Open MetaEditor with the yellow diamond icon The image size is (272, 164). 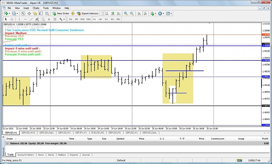[73, 14]
